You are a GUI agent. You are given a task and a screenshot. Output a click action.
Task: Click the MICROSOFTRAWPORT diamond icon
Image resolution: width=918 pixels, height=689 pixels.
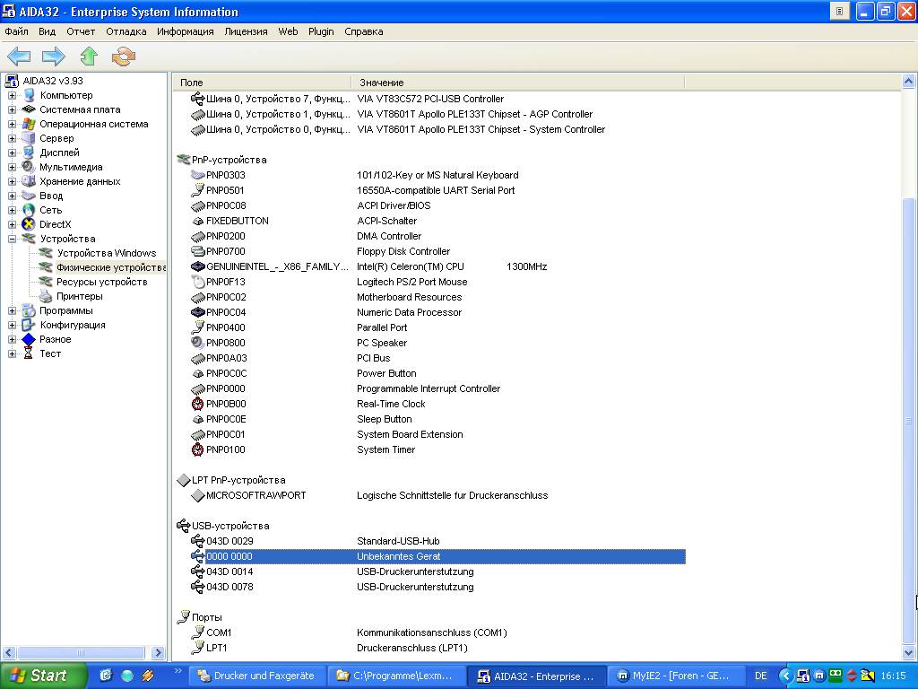pyautogui.click(x=198, y=495)
